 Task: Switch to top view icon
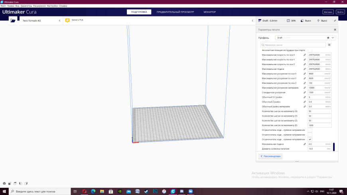click(x=15, y=183)
